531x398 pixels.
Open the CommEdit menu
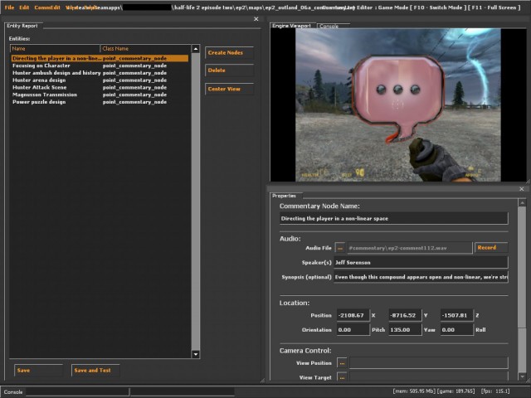click(x=47, y=7)
